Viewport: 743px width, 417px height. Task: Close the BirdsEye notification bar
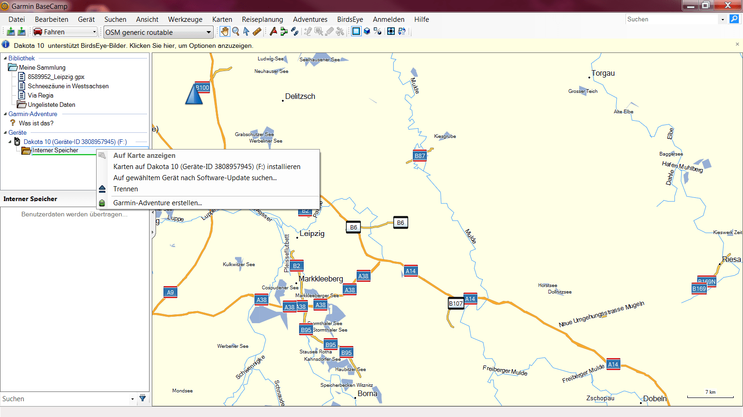[737, 44]
